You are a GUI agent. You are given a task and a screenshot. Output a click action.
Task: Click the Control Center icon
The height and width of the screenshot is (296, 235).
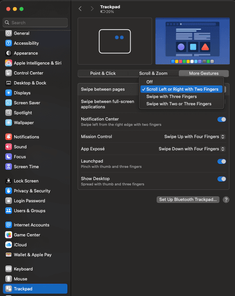pyautogui.click(x=8, y=73)
